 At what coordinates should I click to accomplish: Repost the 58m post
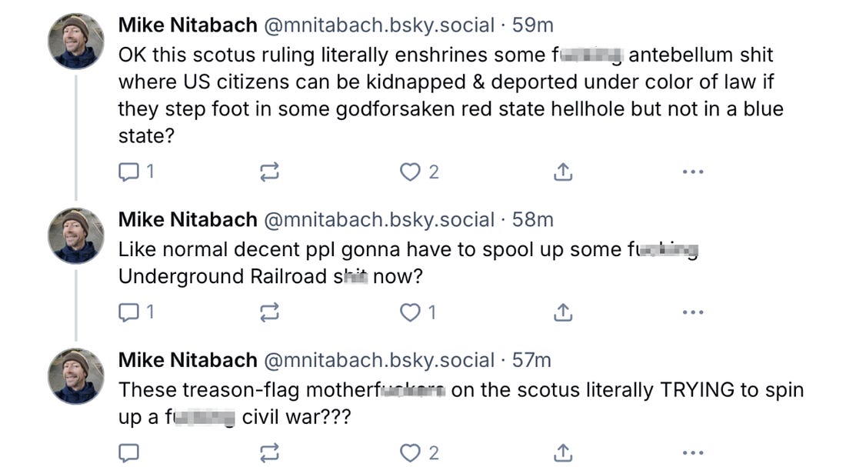click(x=269, y=312)
